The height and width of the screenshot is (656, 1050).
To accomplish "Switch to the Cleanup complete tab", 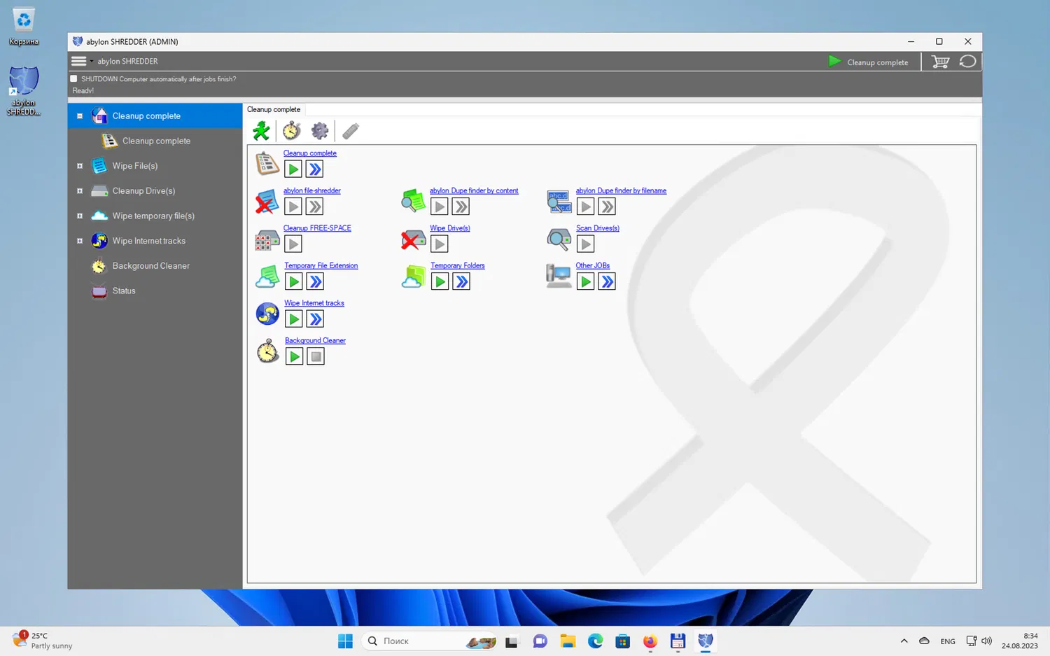I will pos(274,109).
